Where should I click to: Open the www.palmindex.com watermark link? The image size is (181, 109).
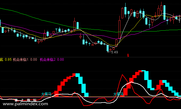[25, 104]
